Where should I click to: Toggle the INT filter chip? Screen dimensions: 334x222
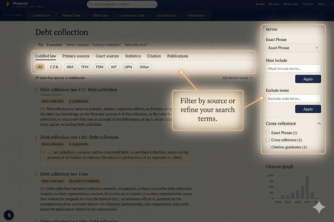click(114, 67)
